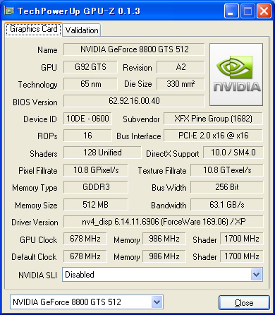Open the graphics card selector dropdown arrow
275x315 pixels.
coord(157,302)
